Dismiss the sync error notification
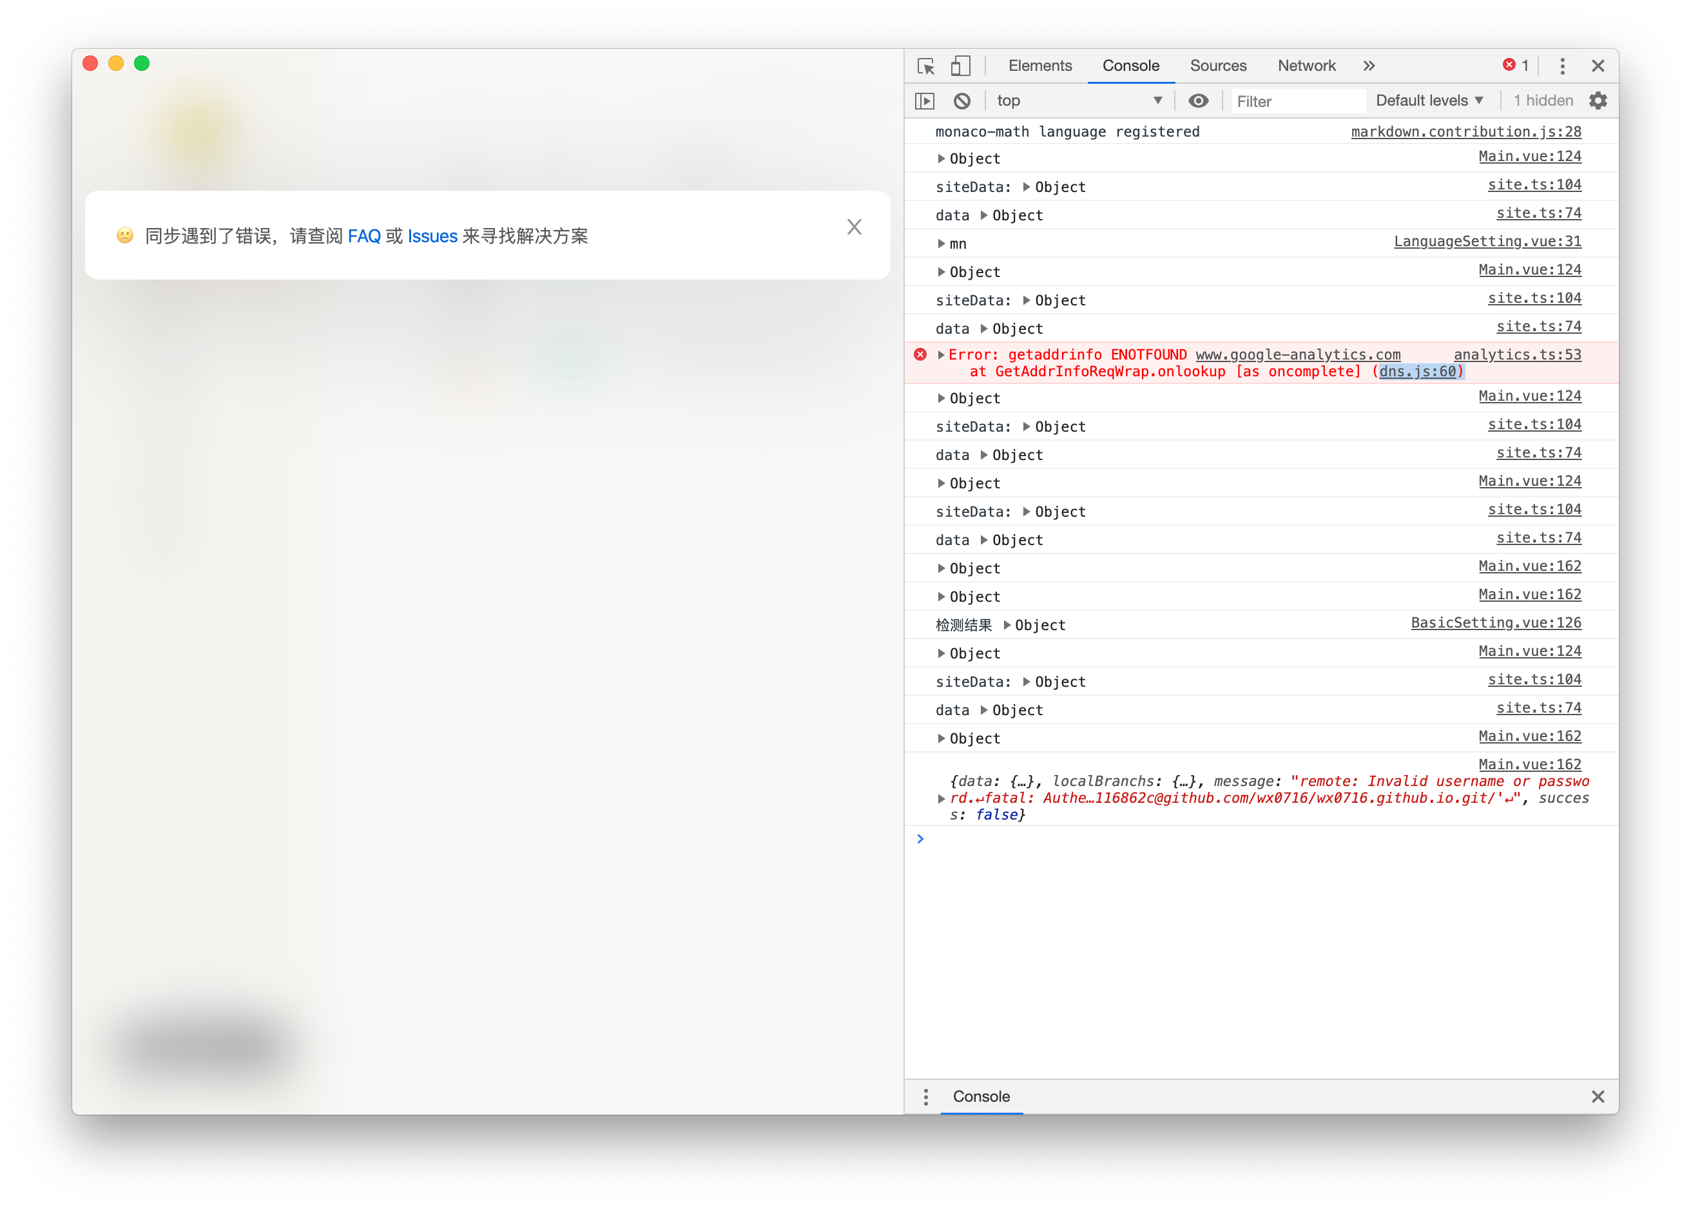 click(854, 227)
